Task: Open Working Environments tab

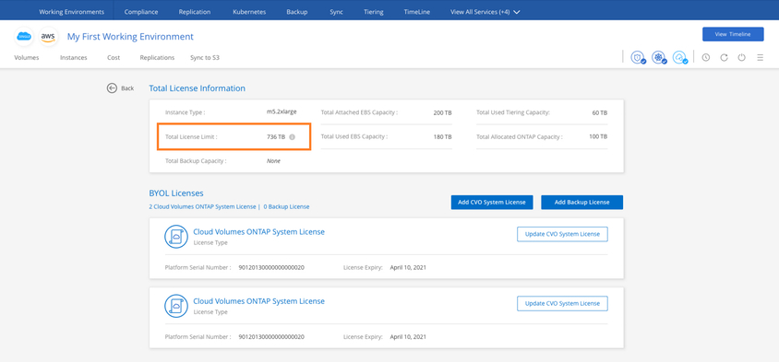Action: click(x=72, y=12)
